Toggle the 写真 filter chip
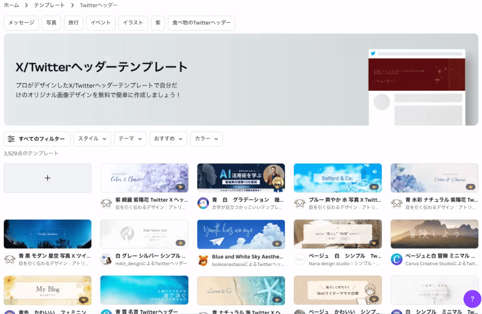 click(x=51, y=23)
